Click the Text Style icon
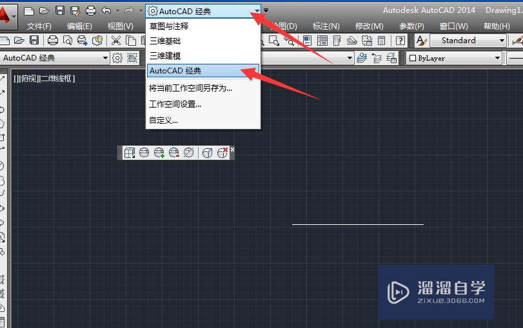 (421, 41)
